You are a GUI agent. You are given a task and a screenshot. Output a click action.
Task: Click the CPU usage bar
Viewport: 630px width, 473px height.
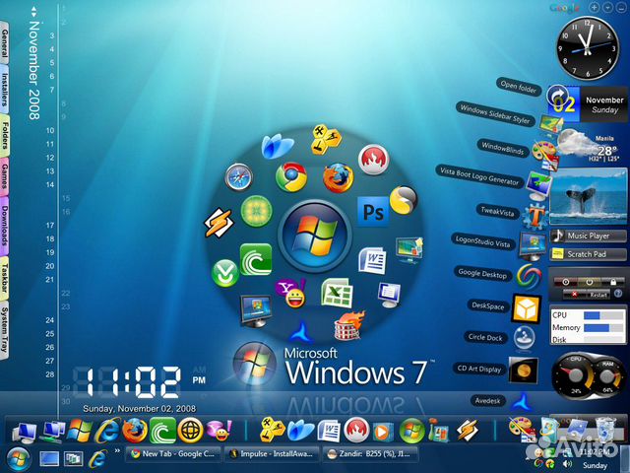603,315
